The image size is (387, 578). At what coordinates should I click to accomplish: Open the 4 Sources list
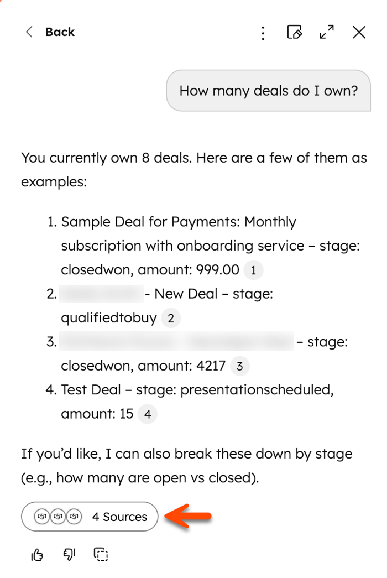point(90,517)
